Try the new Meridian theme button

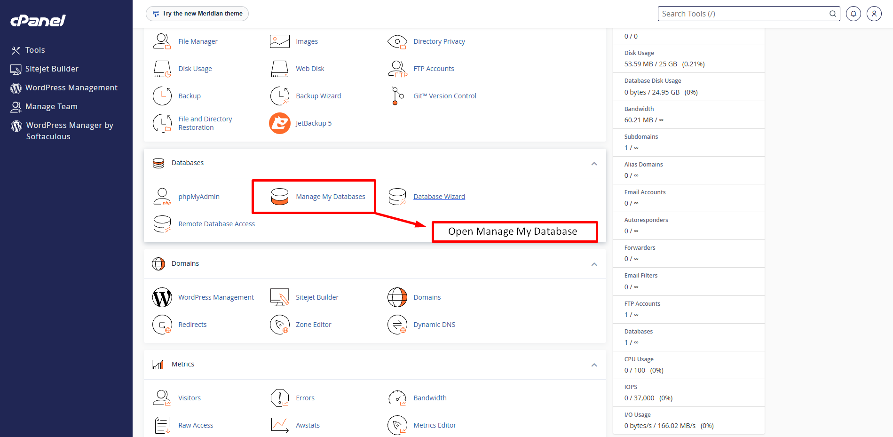[x=197, y=14]
